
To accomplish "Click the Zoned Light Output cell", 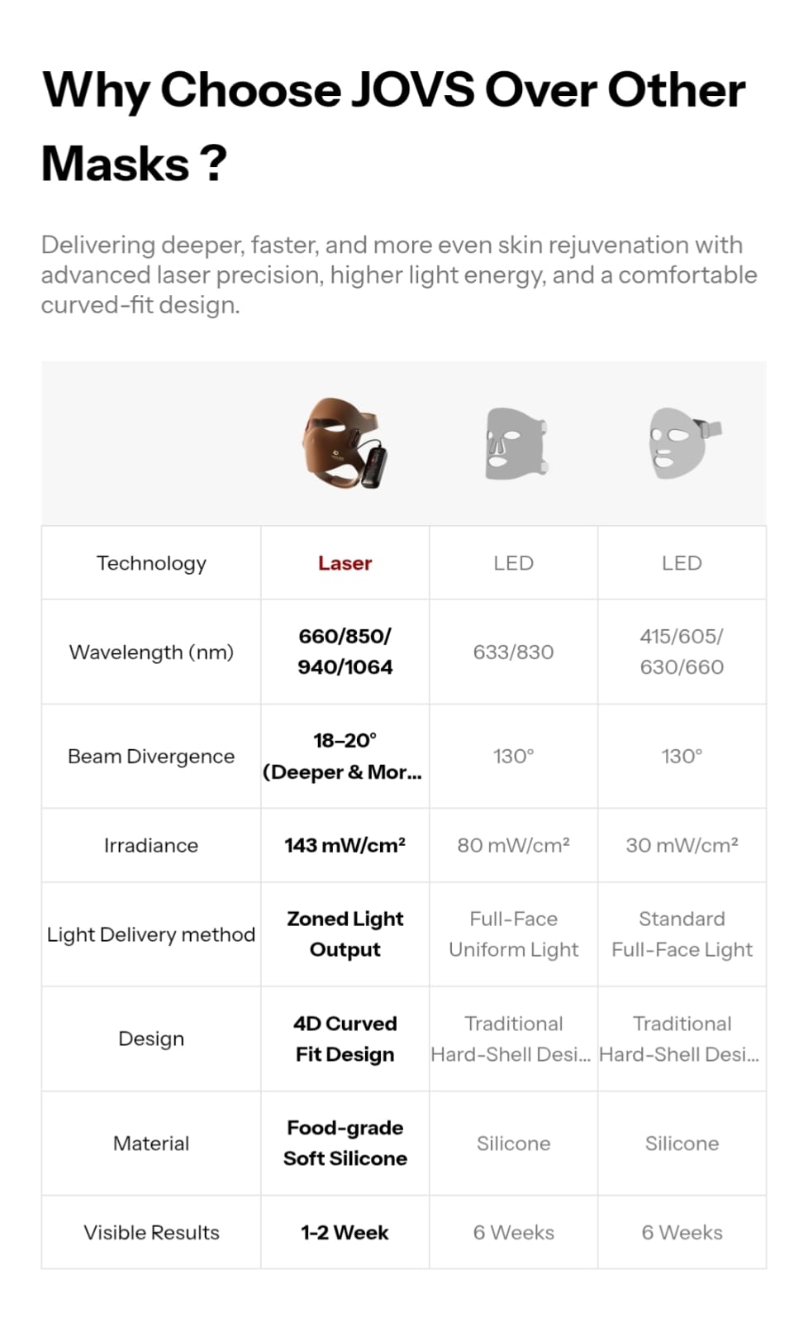I will [x=345, y=934].
